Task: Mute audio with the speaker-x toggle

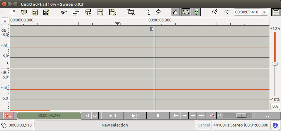Action: 212,115
